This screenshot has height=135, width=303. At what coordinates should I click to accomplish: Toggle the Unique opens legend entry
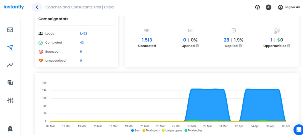(x=172, y=131)
